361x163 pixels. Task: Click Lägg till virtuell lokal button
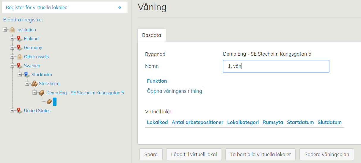(194, 155)
